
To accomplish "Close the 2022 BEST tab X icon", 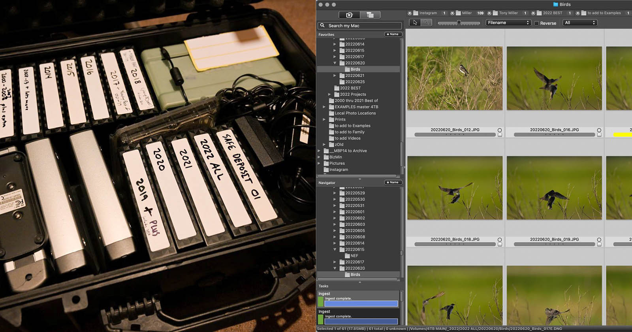I will [533, 13].
